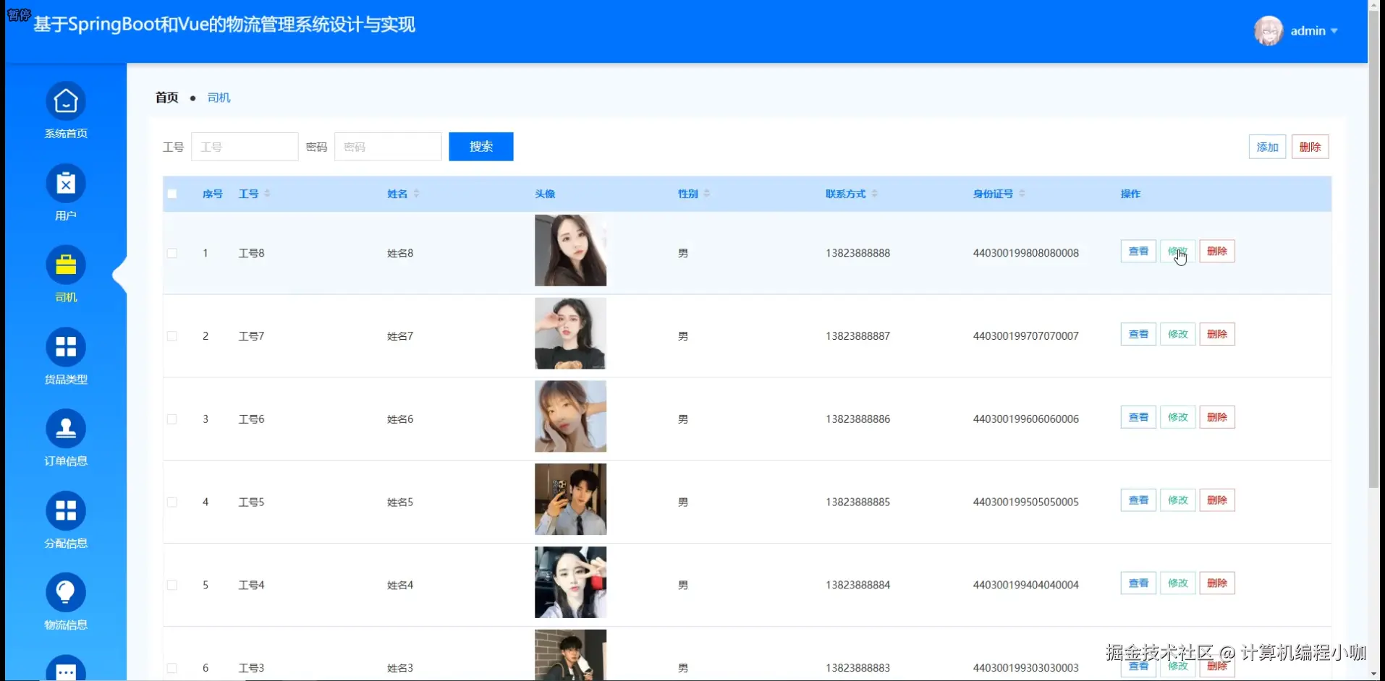Edit 工号5 with 修改 button
This screenshot has width=1385, height=681.
[x=1178, y=500]
